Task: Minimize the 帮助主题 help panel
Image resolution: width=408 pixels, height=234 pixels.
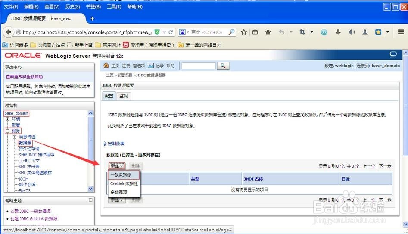Action: [90, 200]
